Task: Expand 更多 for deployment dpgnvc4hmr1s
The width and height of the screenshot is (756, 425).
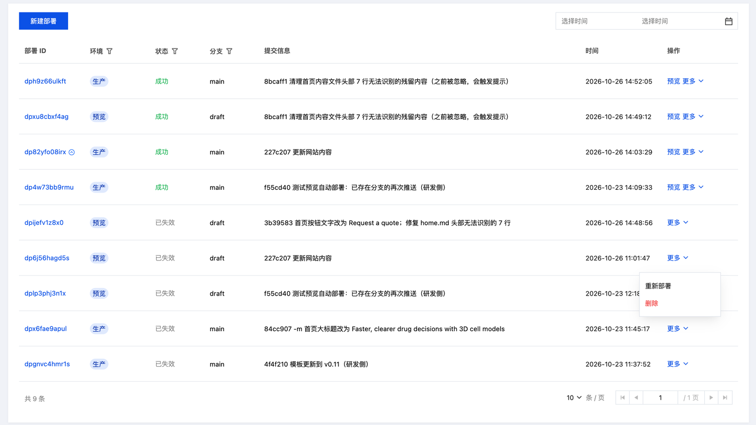Action: point(678,364)
